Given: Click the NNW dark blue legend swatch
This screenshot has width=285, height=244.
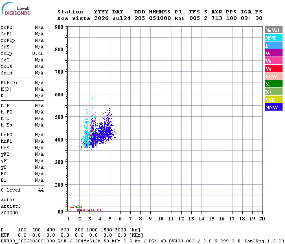Looking at the screenshot, I should coord(274,107).
